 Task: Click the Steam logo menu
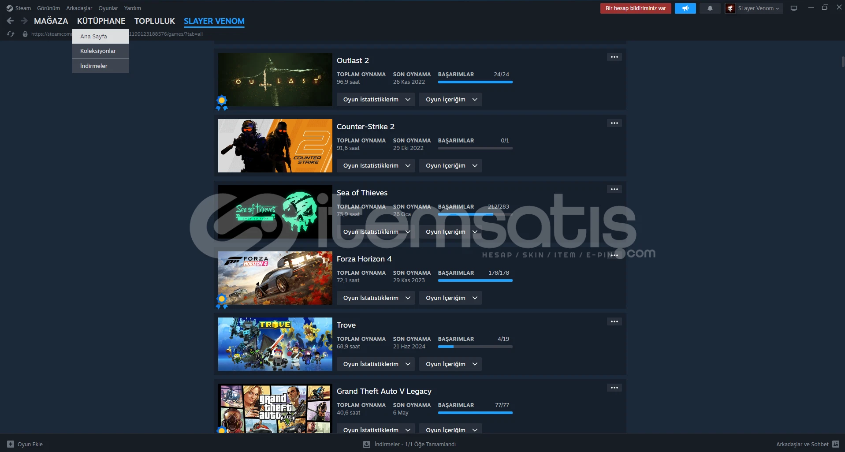[x=19, y=8]
